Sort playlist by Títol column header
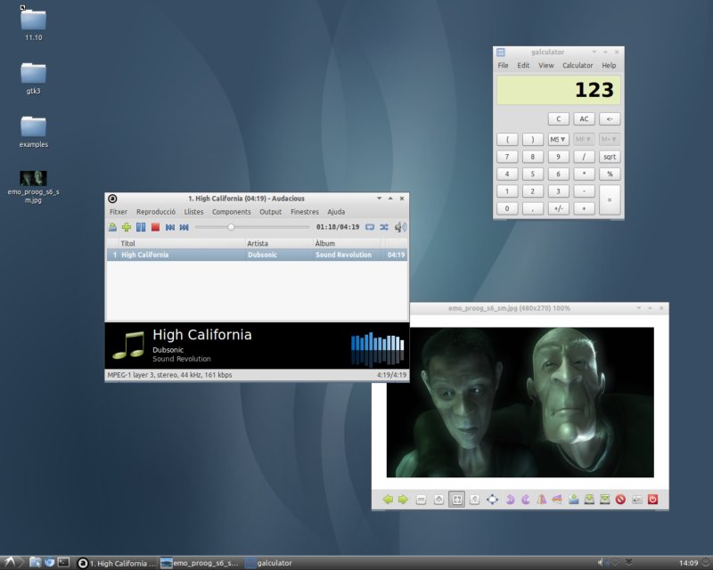The image size is (713, 570). pyautogui.click(x=182, y=243)
